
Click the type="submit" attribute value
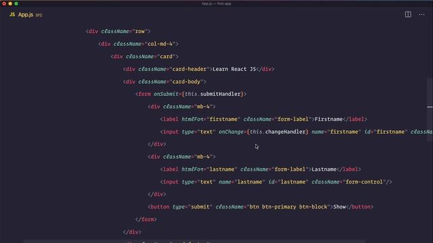click(200, 207)
